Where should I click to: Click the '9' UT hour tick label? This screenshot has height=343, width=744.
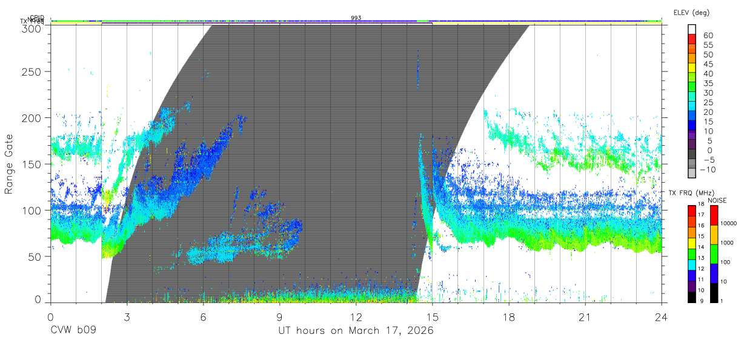(x=279, y=317)
